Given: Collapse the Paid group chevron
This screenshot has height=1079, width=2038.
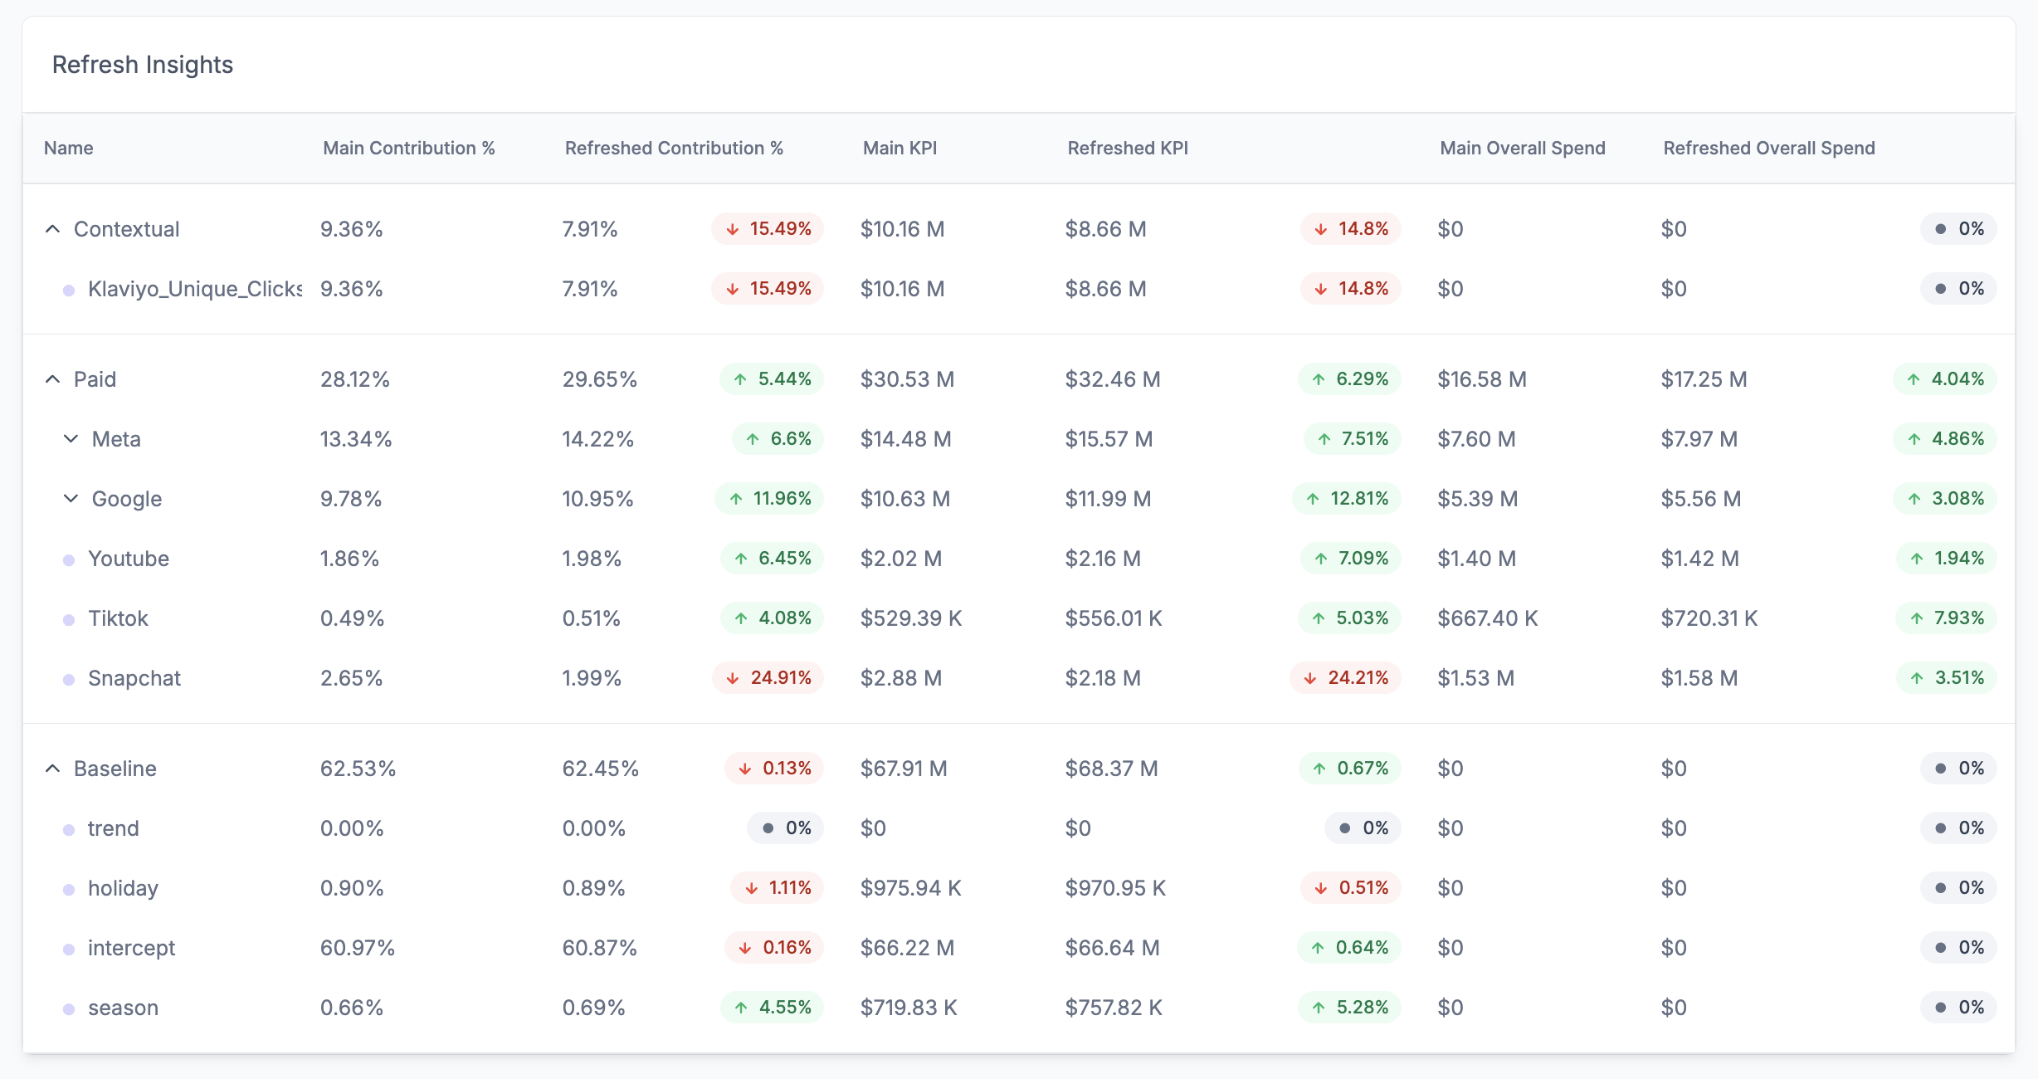Looking at the screenshot, I should point(52,379).
